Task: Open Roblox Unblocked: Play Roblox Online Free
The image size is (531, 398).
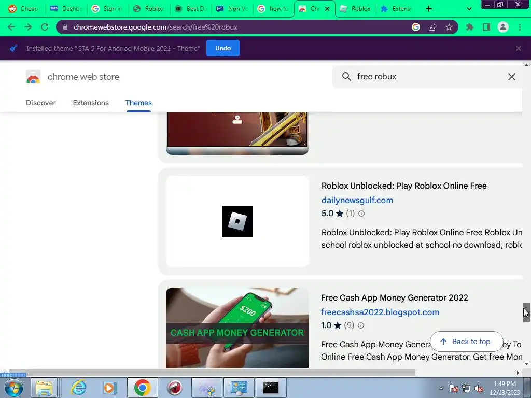Action: coord(403,186)
